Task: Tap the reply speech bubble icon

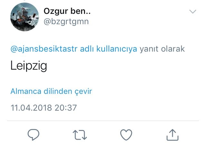Action: point(33,135)
